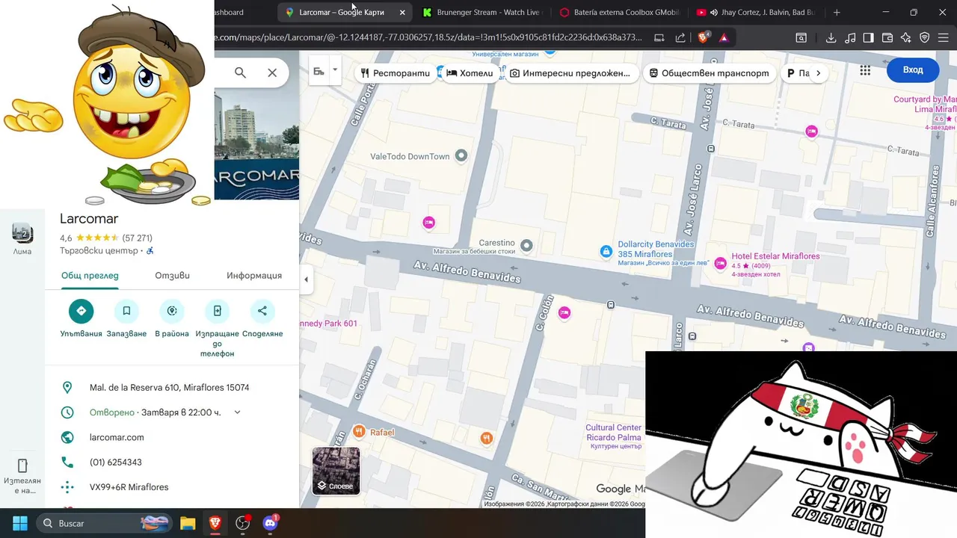
Task: Open File Explorer from the taskbar
Action: 188,523
